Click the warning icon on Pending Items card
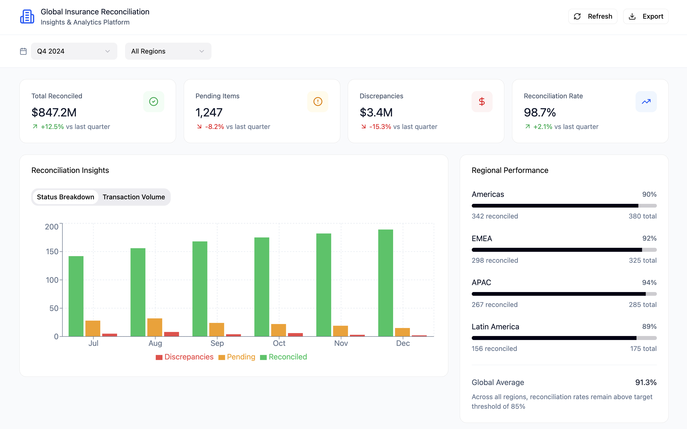This screenshot has height=429, width=687. click(318, 101)
